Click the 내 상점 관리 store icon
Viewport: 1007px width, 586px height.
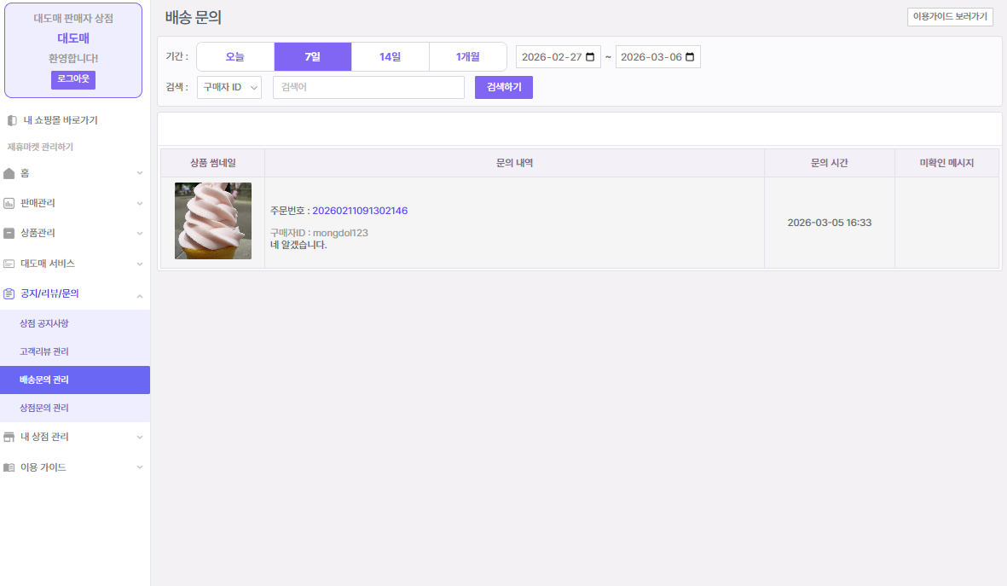click(x=9, y=437)
